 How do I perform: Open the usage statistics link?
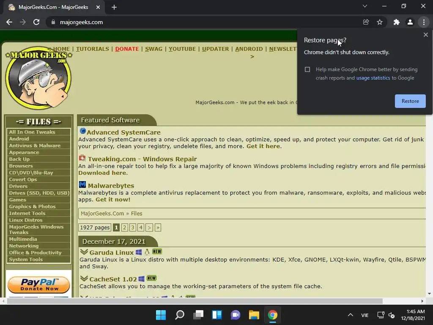[373, 78]
